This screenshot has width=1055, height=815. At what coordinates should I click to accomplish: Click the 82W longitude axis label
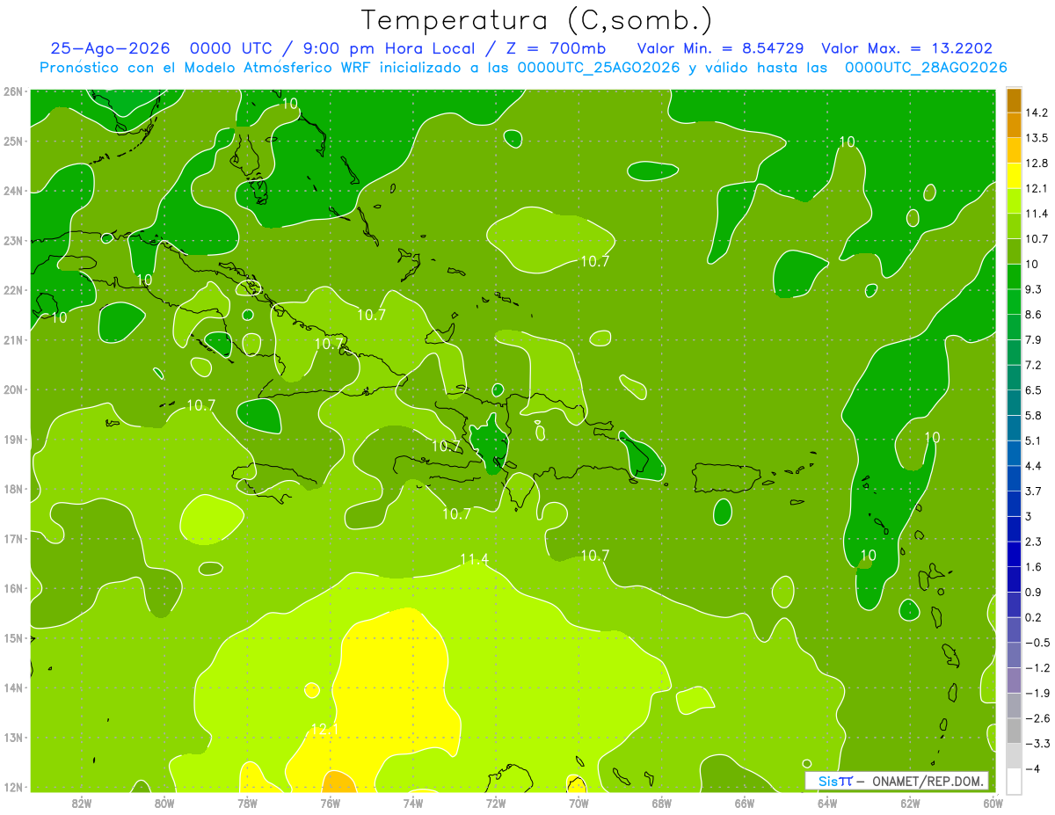[x=82, y=803]
